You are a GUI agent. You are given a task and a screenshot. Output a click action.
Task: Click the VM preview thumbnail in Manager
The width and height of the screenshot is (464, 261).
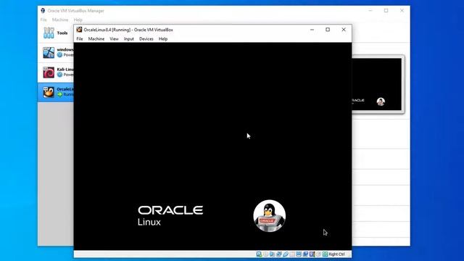point(377,84)
